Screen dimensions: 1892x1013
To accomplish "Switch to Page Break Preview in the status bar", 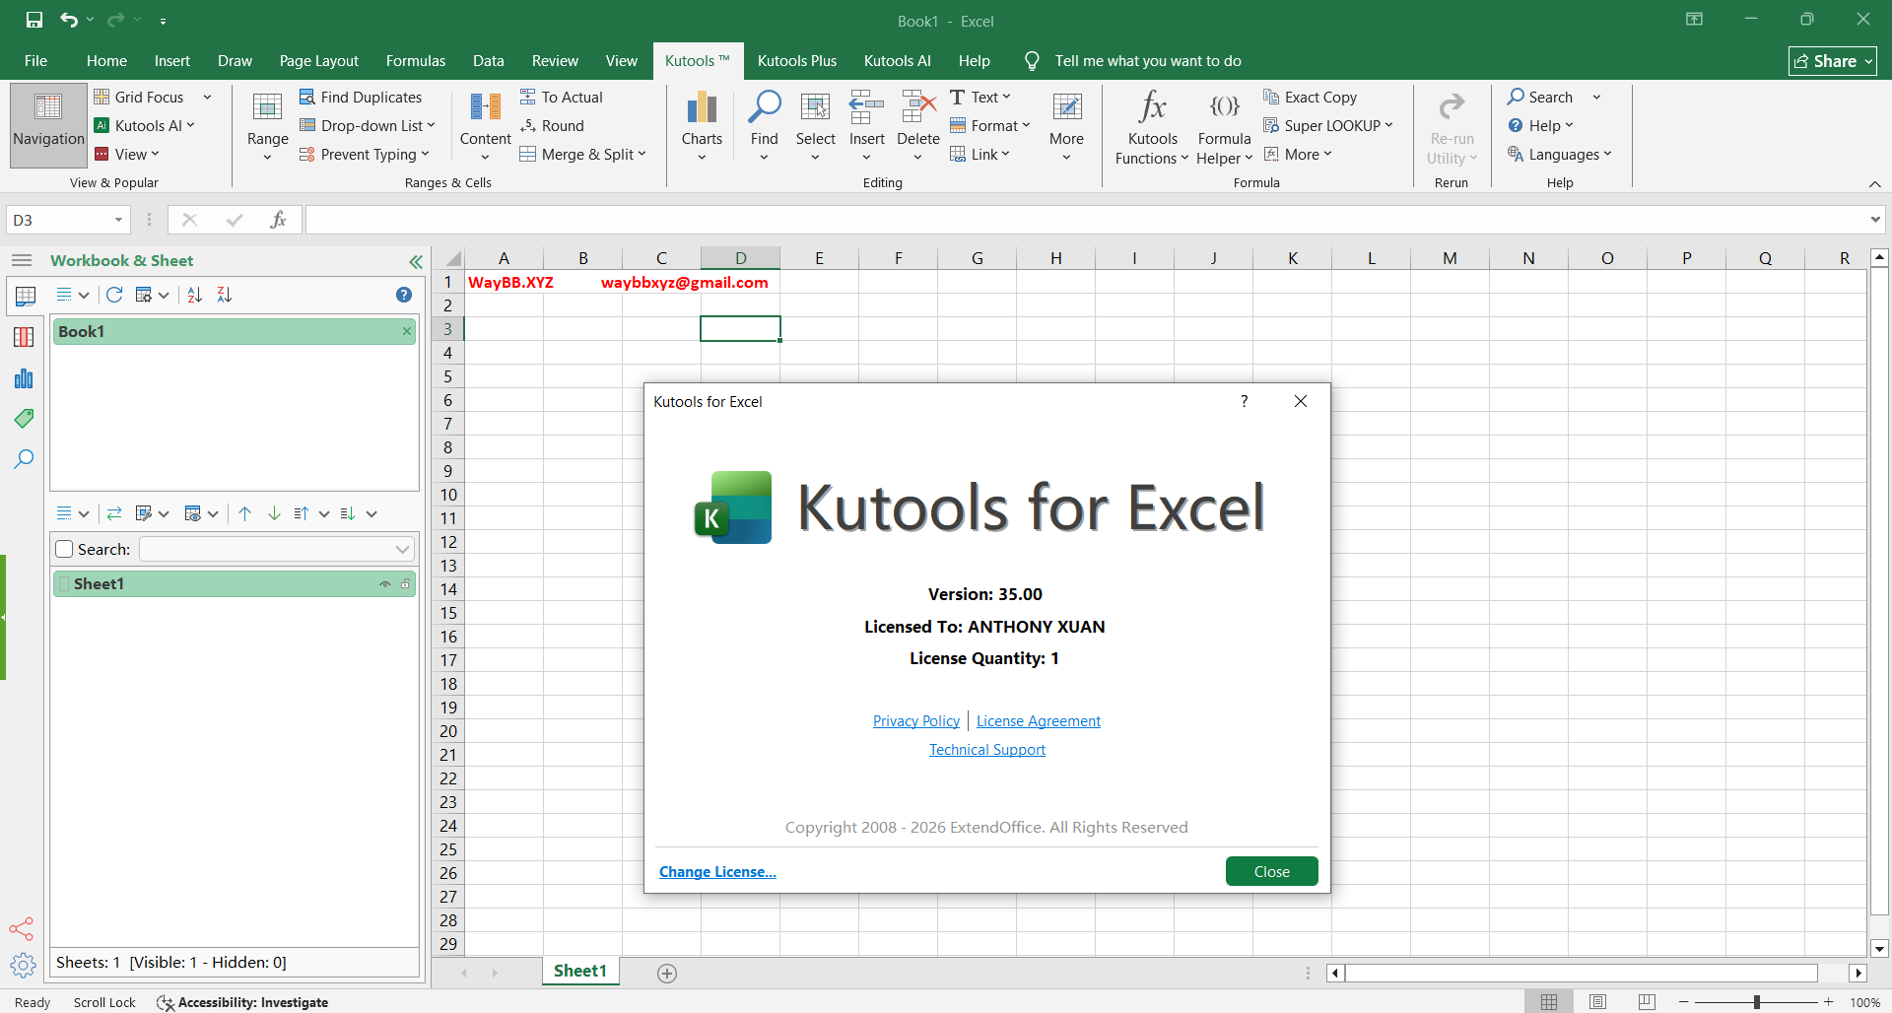I will [1647, 1002].
